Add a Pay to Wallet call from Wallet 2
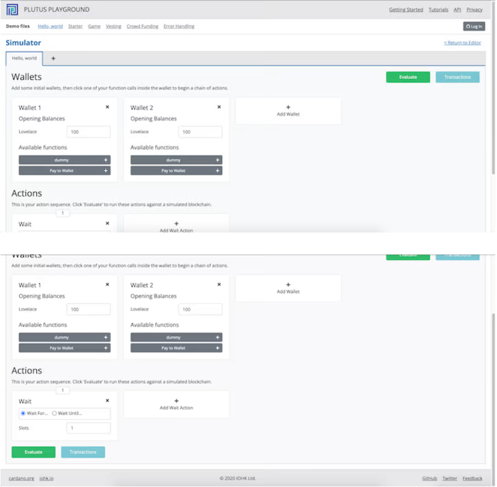497x487 pixels. (219, 348)
